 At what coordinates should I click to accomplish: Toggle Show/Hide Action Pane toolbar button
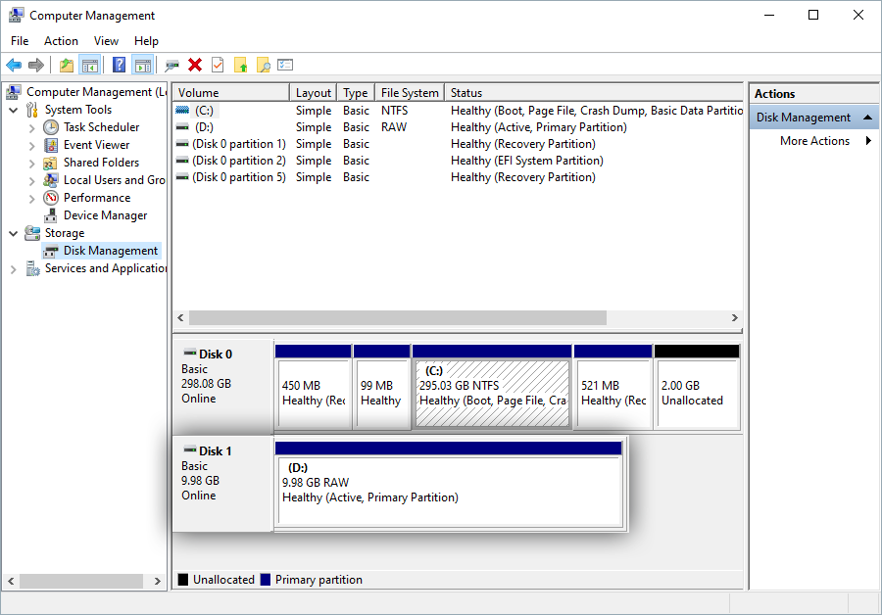143,66
